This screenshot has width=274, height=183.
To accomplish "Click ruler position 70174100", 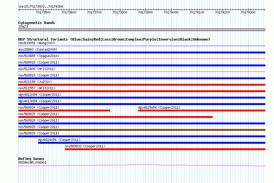I will coord(197,12).
